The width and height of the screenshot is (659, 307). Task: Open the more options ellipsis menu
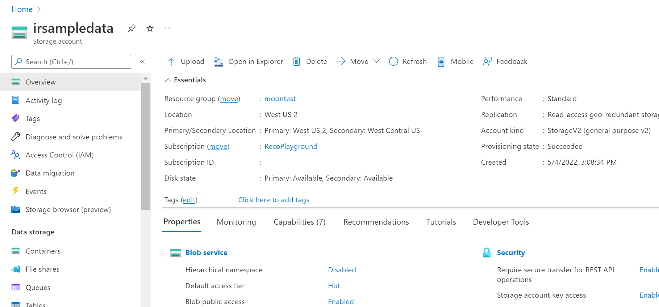[168, 28]
